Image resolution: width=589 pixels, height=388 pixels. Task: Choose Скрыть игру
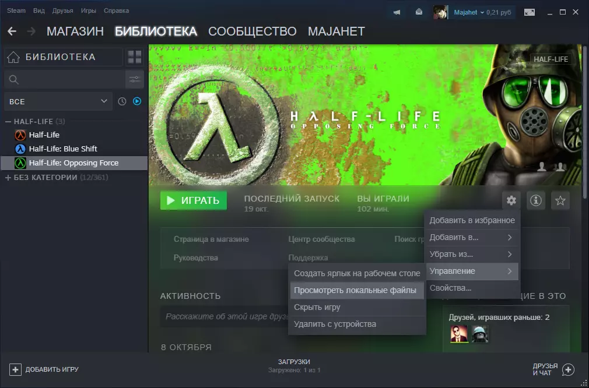click(x=357, y=308)
